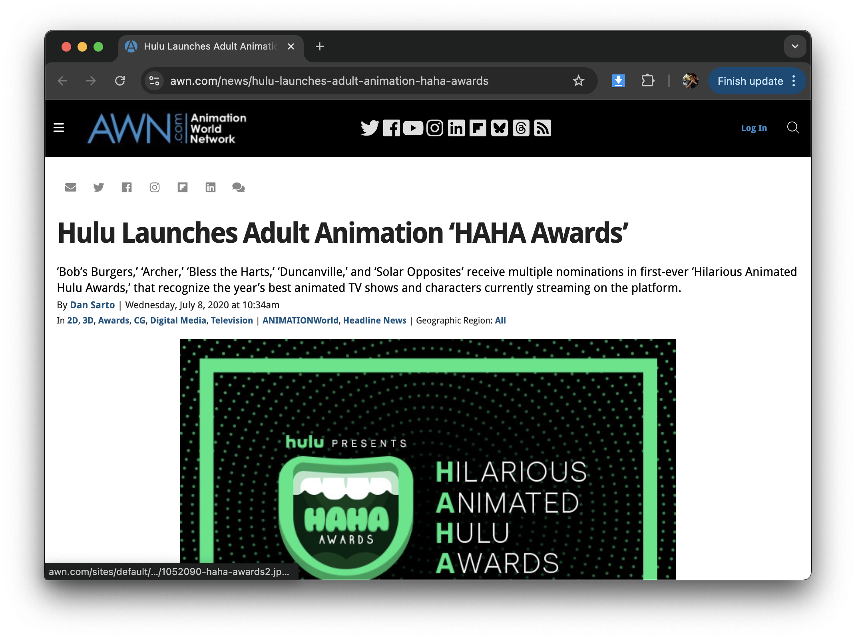Open the 2D category link
The height and width of the screenshot is (639, 856).
[x=73, y=320]
